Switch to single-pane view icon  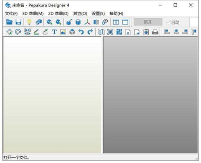point(125,22)
